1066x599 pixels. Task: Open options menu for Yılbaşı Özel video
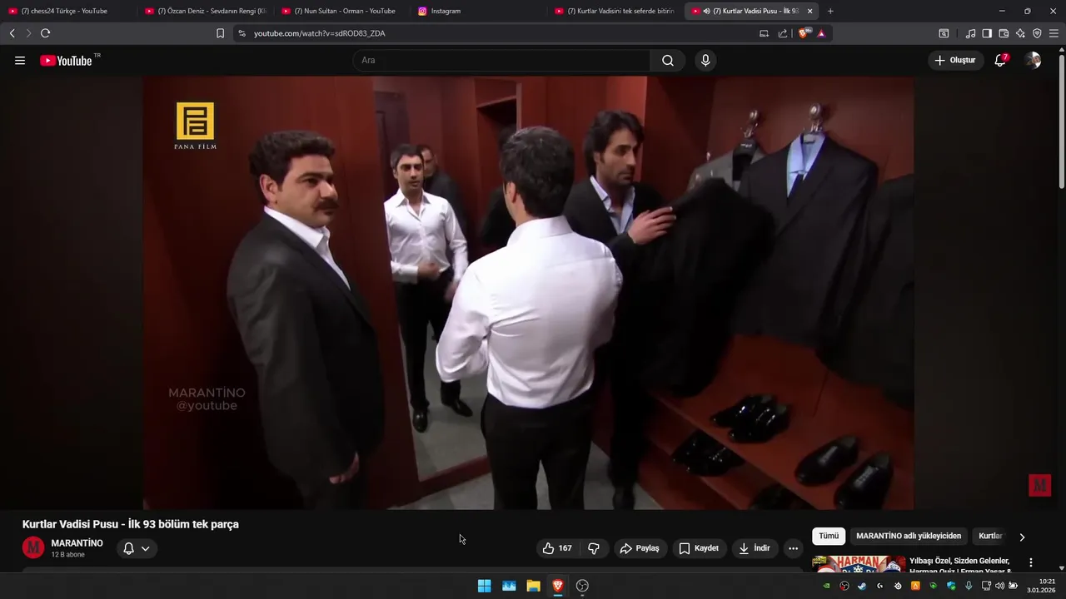[1031, 562]
